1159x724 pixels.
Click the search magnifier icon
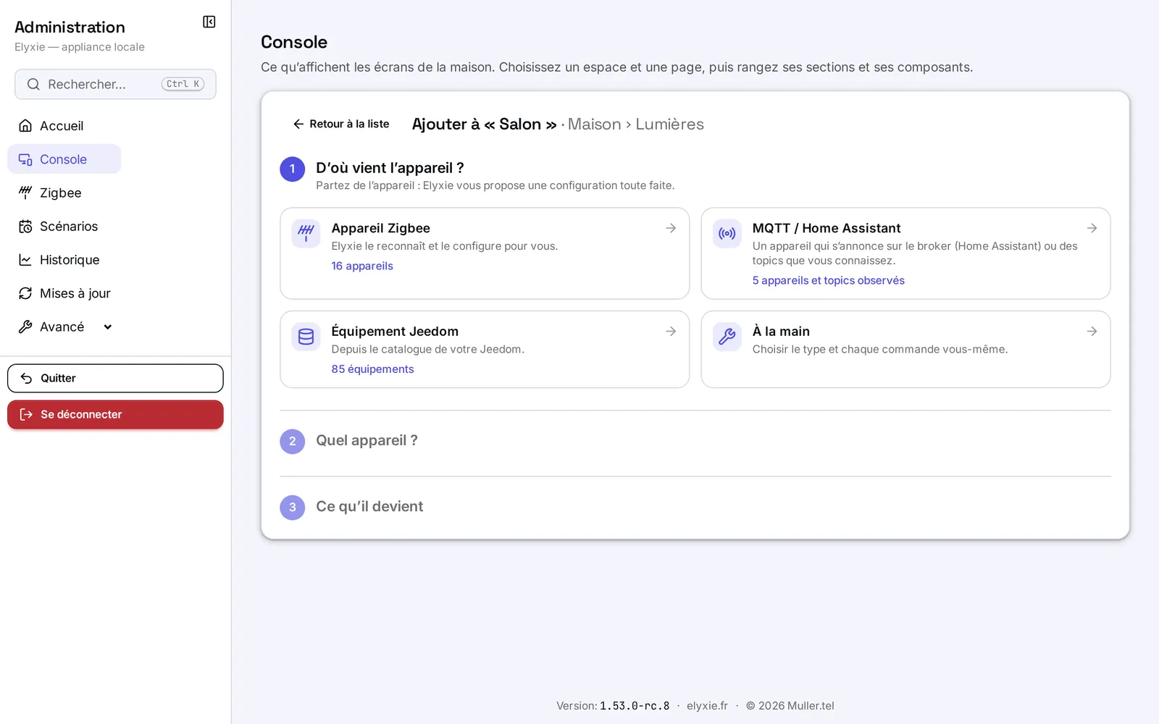(33, 84)
